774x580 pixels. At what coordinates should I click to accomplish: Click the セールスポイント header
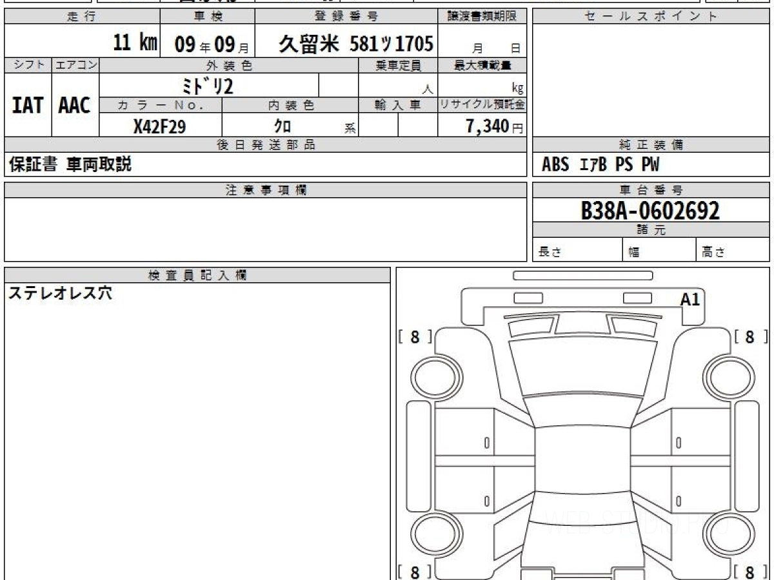(x=651, y=17)
